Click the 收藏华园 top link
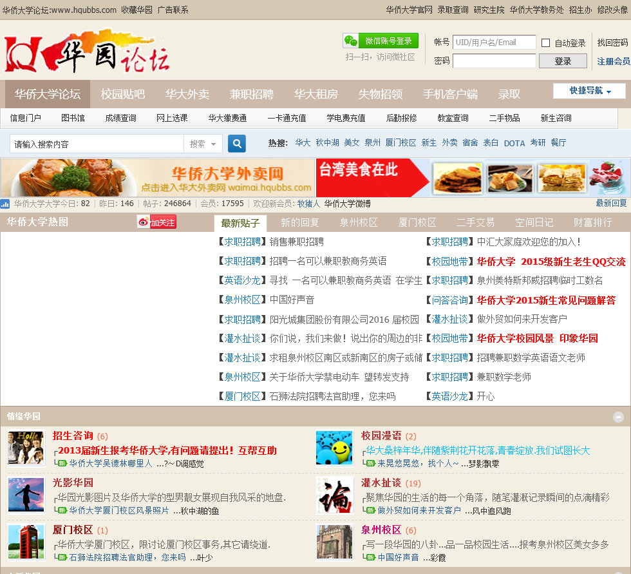631x574 pixels. click(x=137, y=10)
